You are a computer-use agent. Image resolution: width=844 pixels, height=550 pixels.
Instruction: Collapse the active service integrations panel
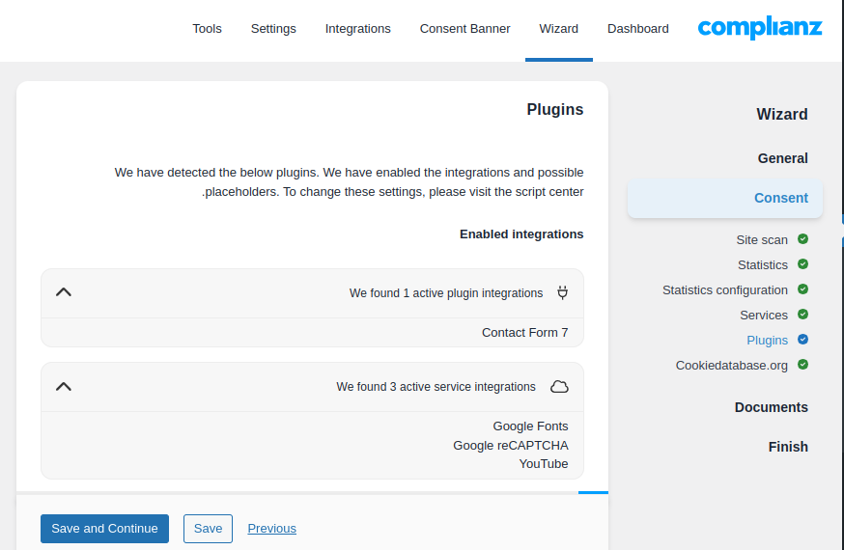(x=64, y=387)
